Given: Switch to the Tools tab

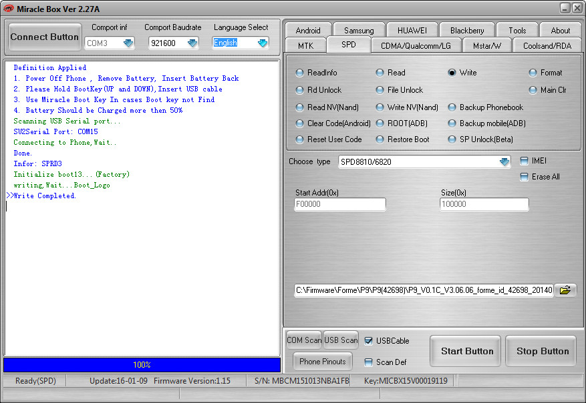Looking at the screenshot, I should tap(517, 30).
